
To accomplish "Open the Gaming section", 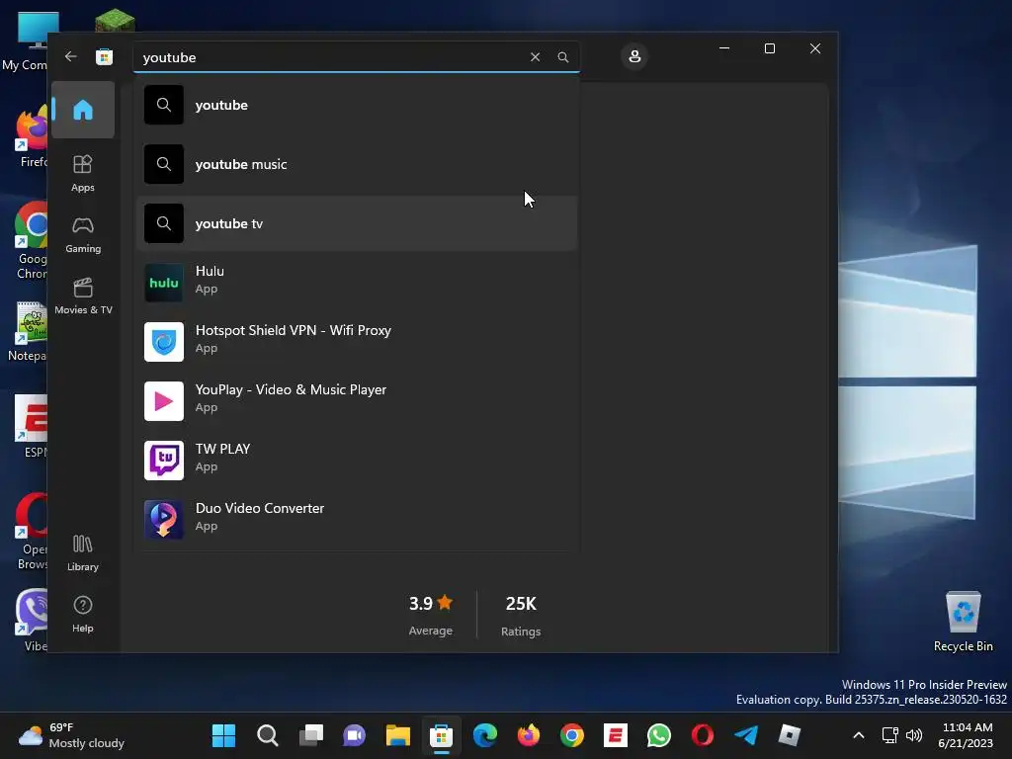I will (x=83, y=235).
